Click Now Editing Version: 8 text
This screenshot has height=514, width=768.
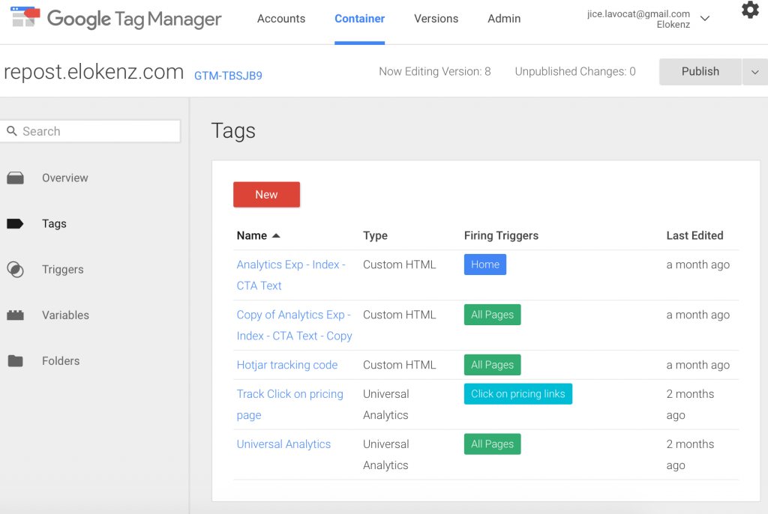pyautogui.click(x=434, y=72)
